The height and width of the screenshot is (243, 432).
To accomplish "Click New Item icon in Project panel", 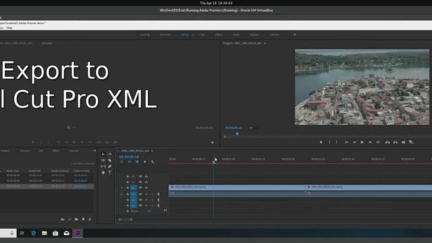I will (83, 219).
